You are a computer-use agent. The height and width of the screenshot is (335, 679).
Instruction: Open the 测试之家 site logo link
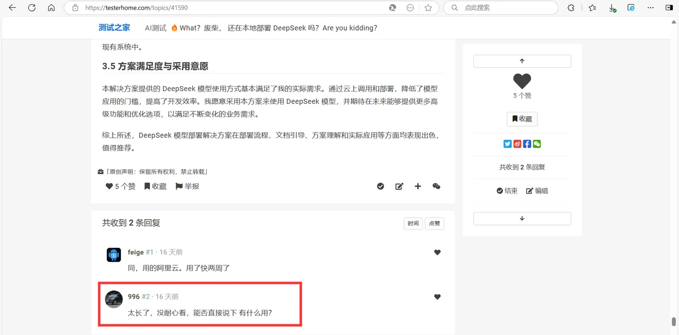(x=114, y=28)
